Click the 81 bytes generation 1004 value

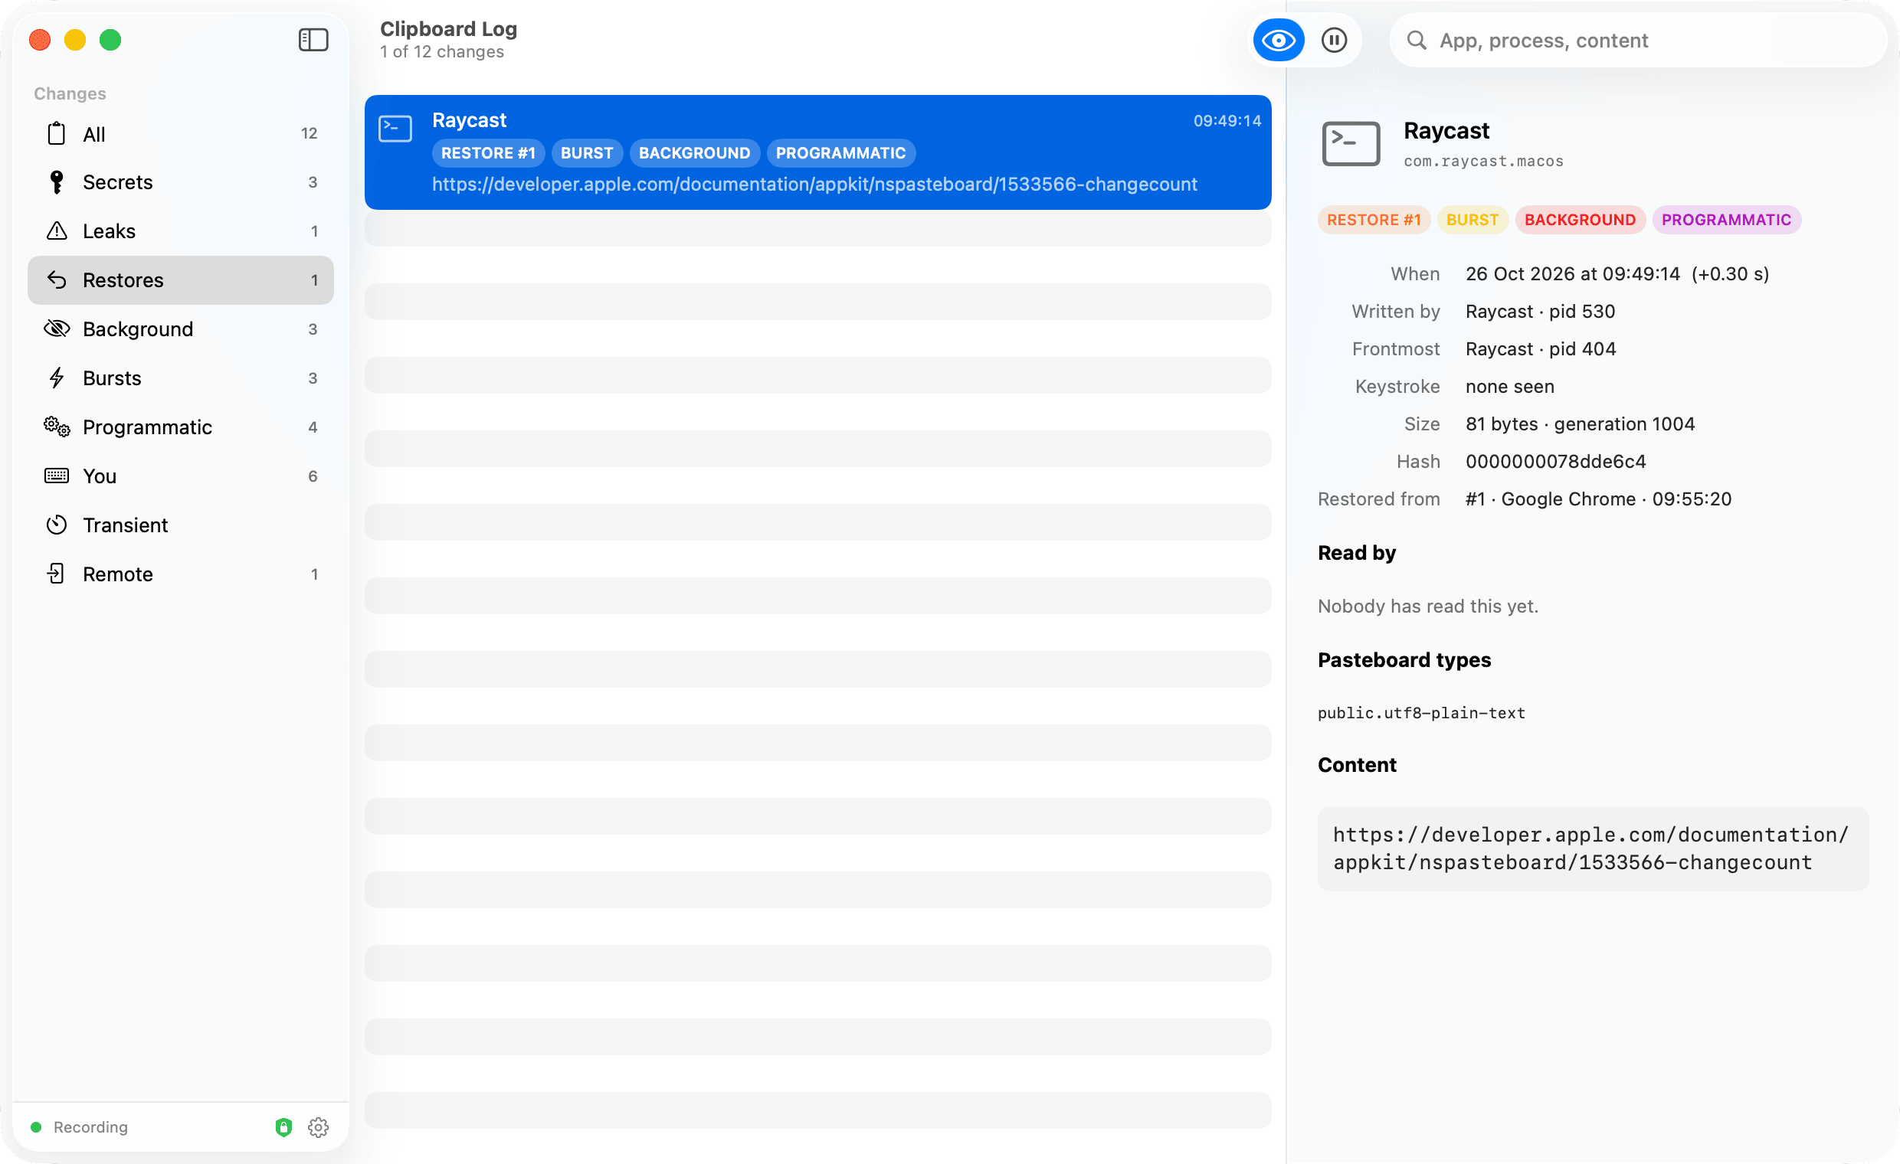click(x=1579, y=424)
